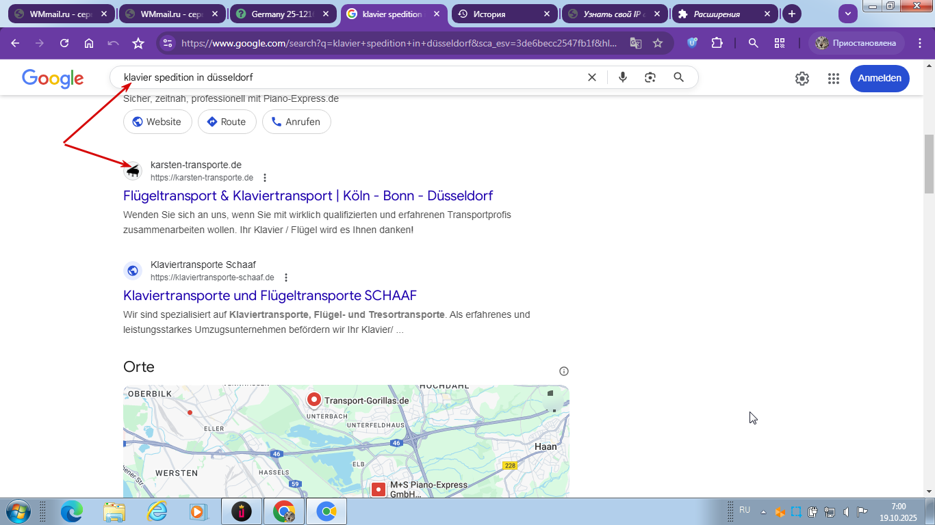The width and height of the screenshot is (935, 525).
Task: Open the browser three-dot main menu
Action: (919, 43)
